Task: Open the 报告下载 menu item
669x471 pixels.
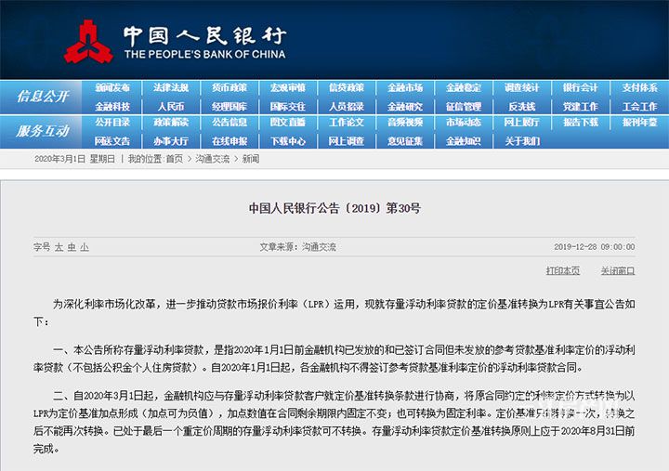Action: point(580,123)
